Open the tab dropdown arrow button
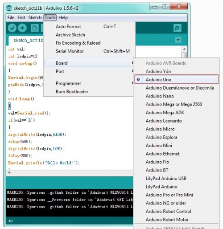This screenshot has height=229, width=223. pyautogui.click(x=178, y=40)
